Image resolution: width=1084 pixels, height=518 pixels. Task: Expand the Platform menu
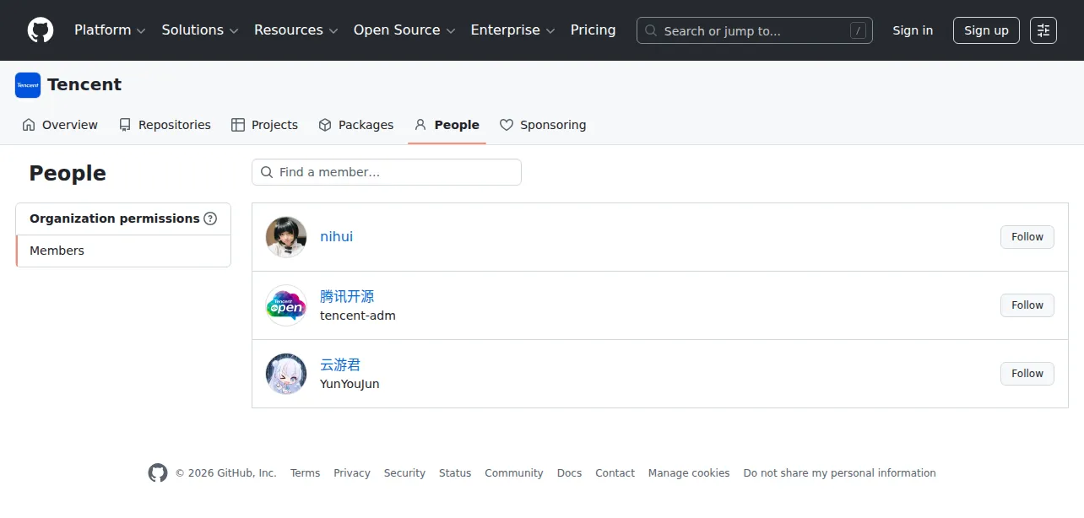[110, 30]
